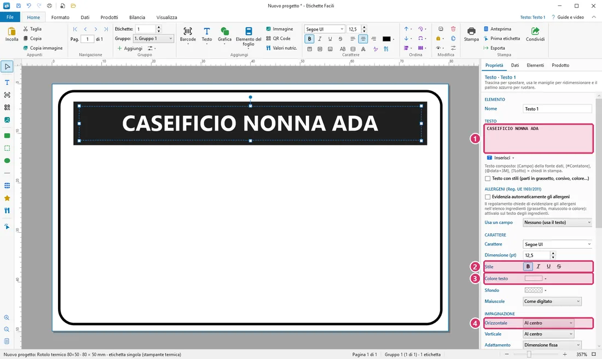Click Elemento del foglio in ribbon

pos(248,37)
